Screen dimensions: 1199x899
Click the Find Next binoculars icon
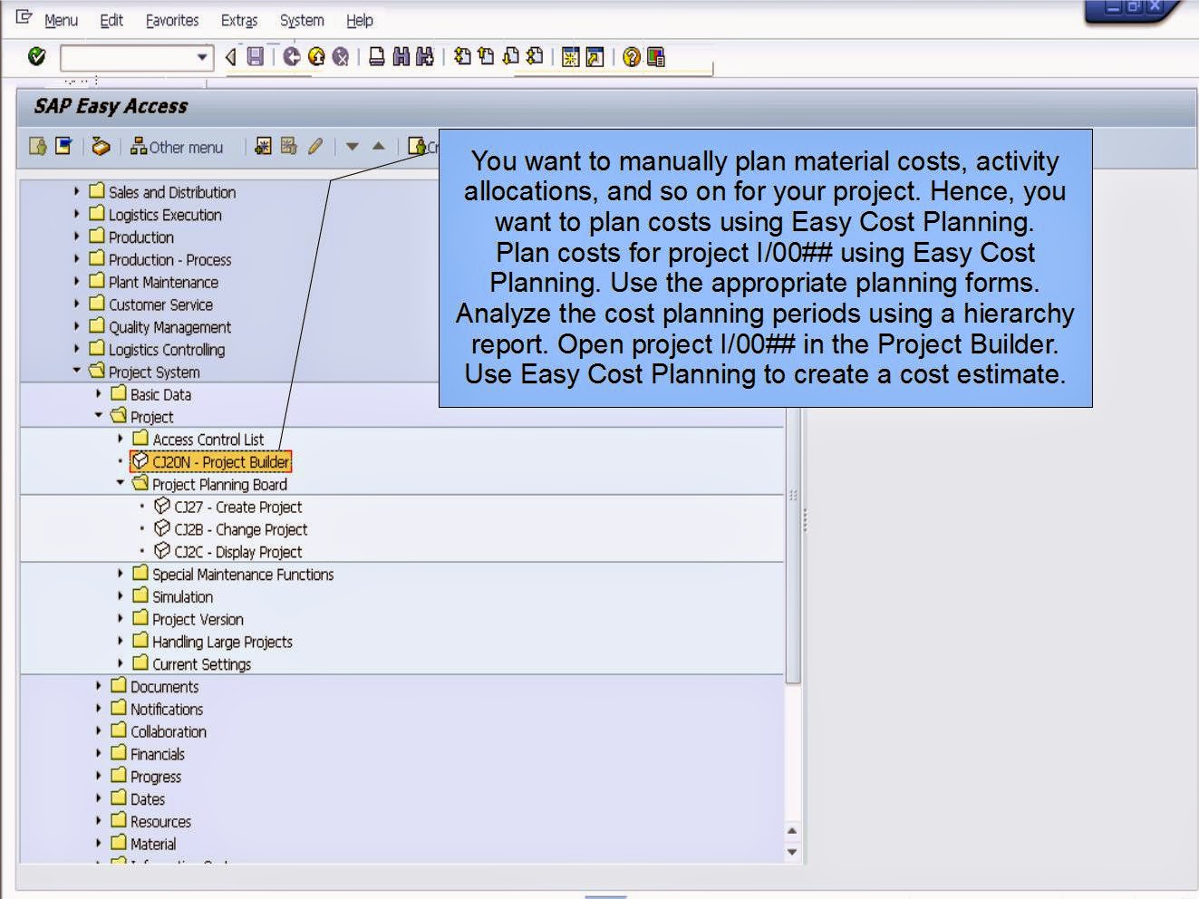(424, 57)
